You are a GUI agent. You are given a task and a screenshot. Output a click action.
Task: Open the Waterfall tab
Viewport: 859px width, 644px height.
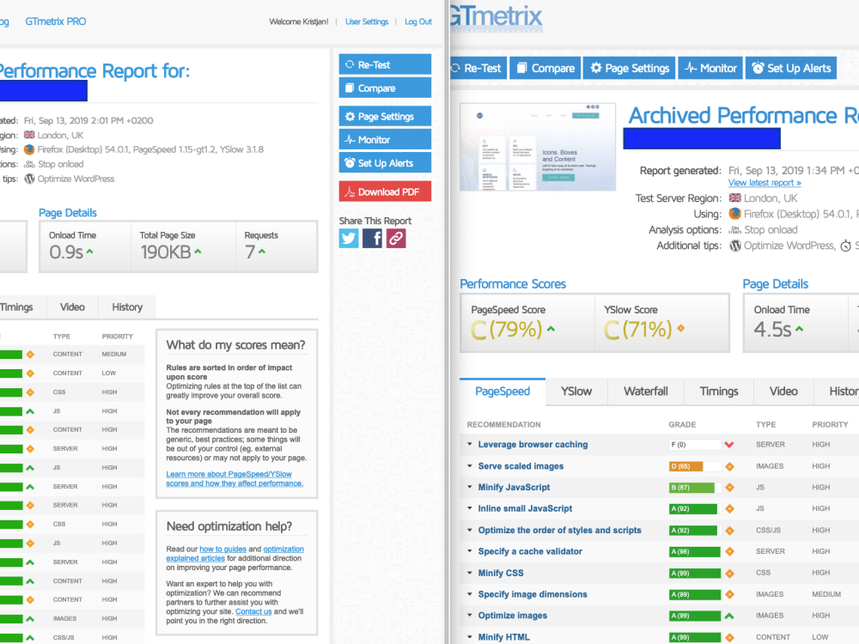tap(645, 391)
